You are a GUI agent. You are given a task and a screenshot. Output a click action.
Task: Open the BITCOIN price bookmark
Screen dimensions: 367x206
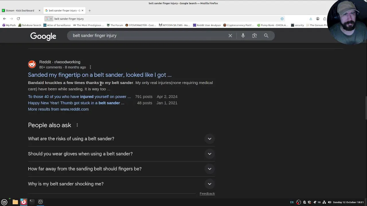pos(174,25)
